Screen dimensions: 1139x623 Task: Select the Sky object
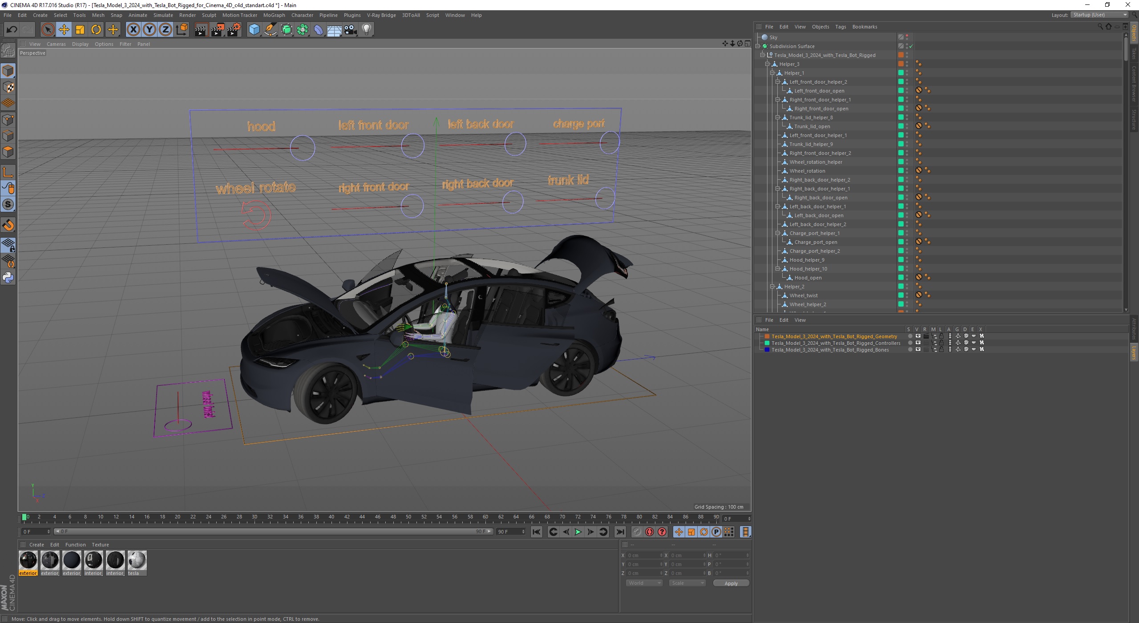(773, 37)
